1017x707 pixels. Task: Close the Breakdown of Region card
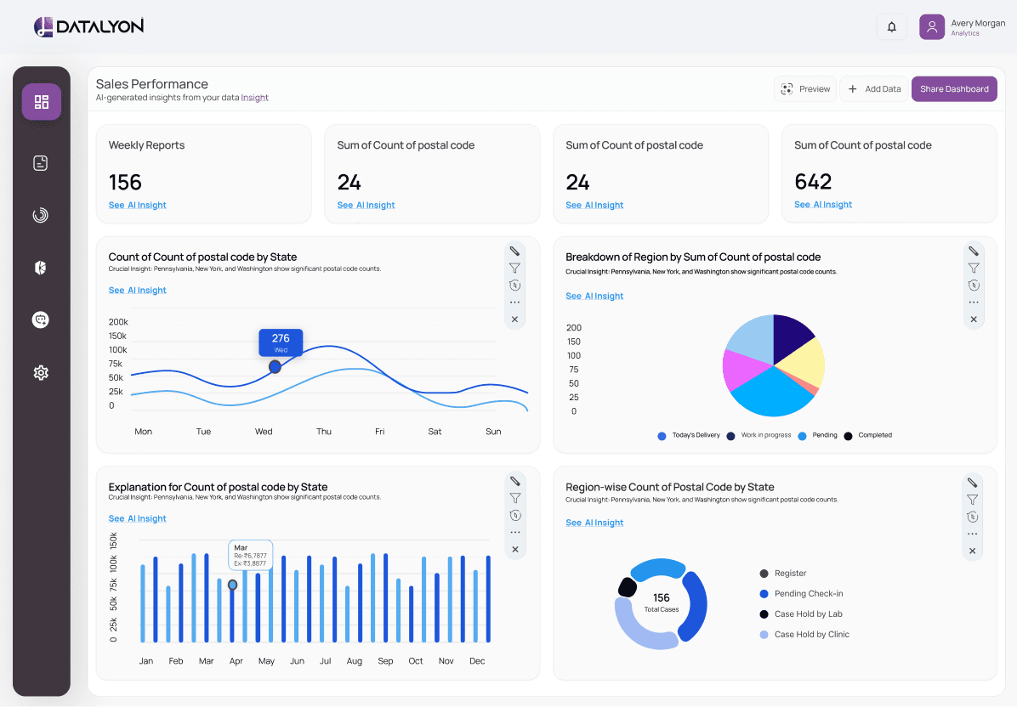(974, 320)
